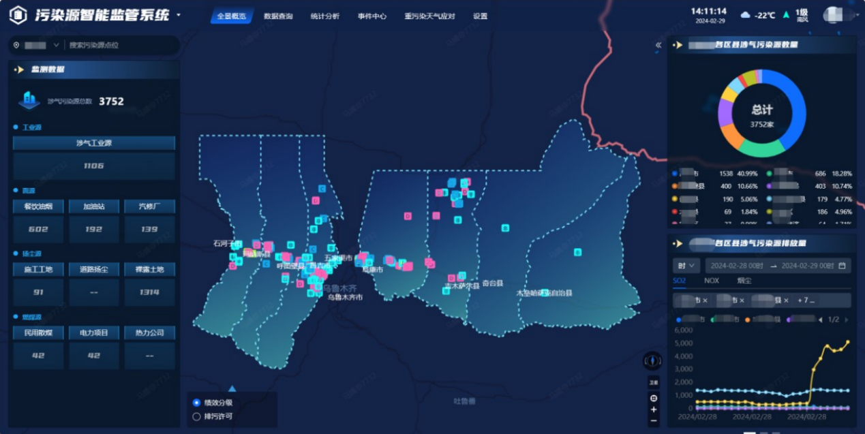Go to next legend page arrow
Screen dimensions: 865x434
pyautogui.click(x=847, y=320)
